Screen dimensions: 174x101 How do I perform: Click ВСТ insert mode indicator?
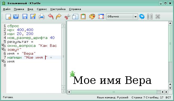pyautogui.click(x=168, y=97)
